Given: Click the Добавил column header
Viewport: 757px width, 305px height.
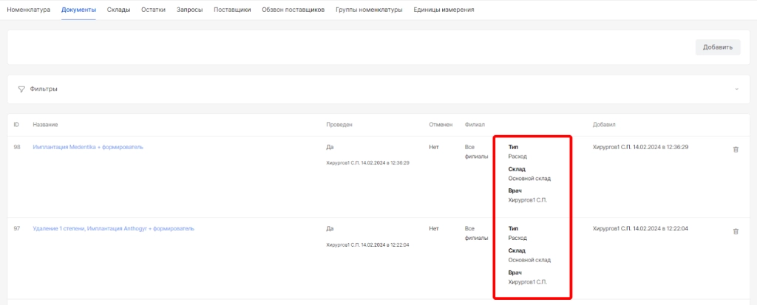Looking at the screenshot, I should point(604,125).
